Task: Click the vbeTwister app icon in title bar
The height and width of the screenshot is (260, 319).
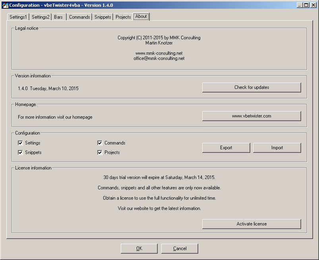Action: pyautogui.click(x=5, y=5)
